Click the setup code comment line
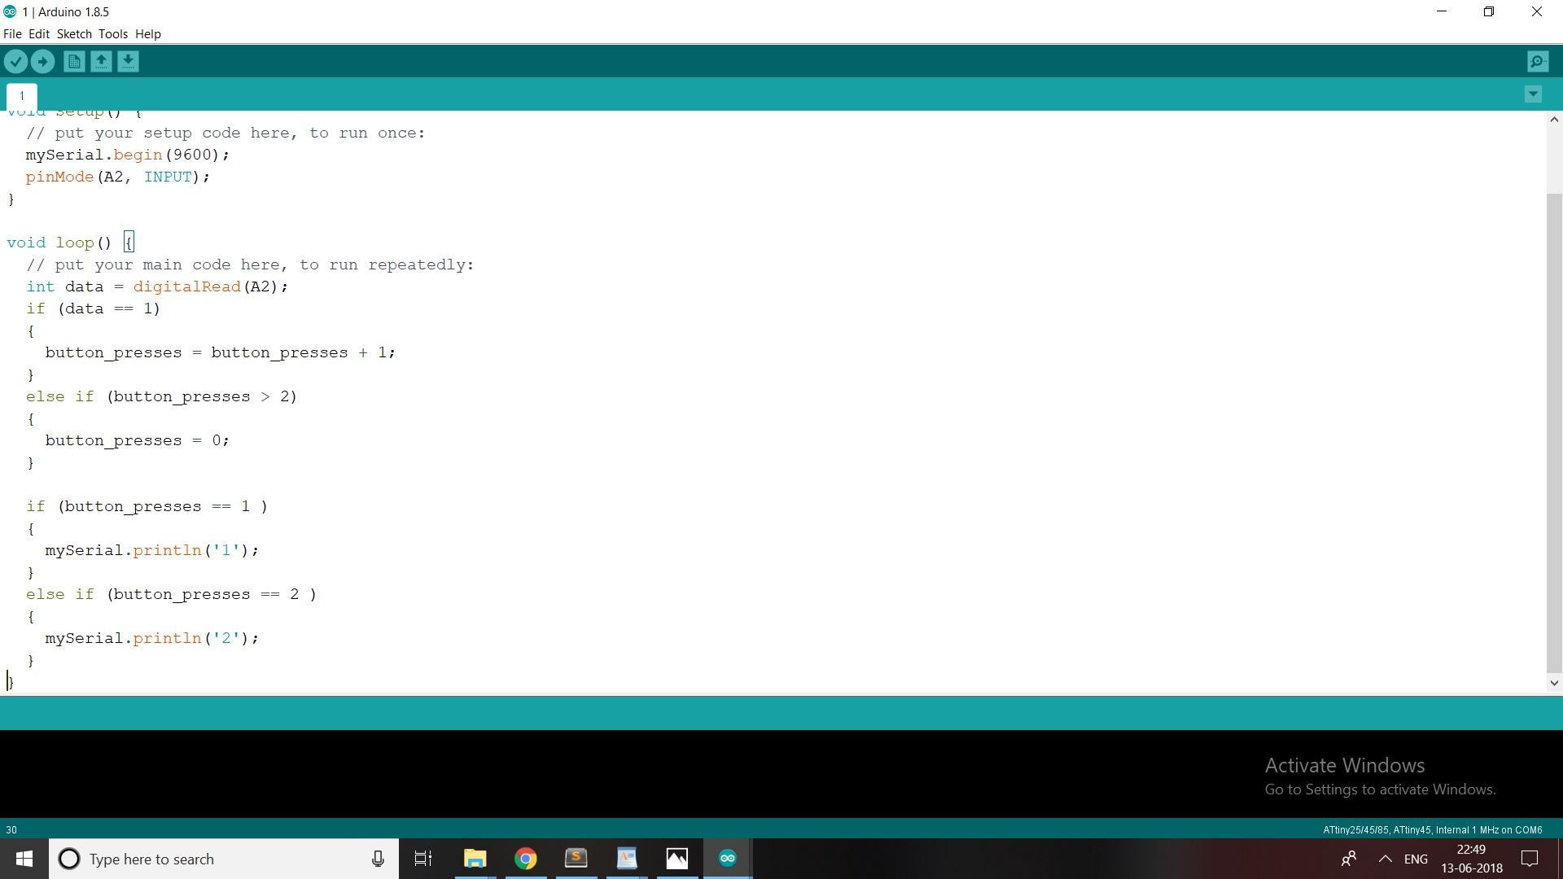This screenshot has height=879, width=1563. (225, 133)
